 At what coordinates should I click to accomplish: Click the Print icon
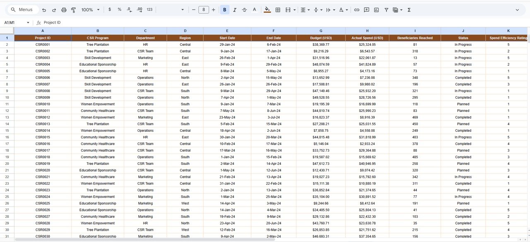[x=64, y=9]
